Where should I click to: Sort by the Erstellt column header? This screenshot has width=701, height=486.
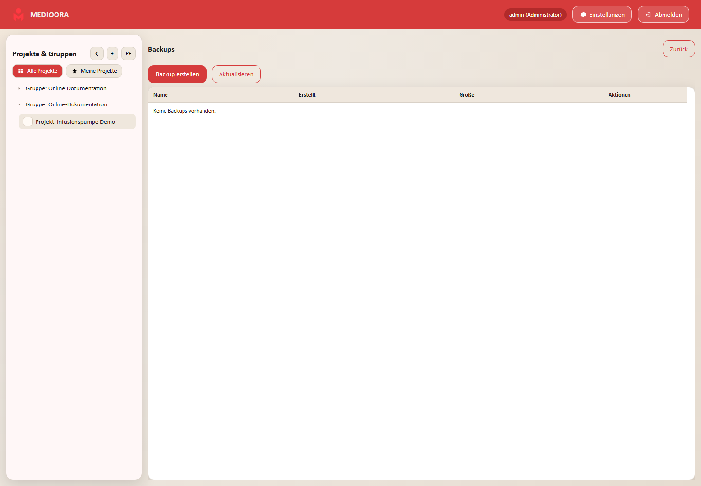[307, 95]
